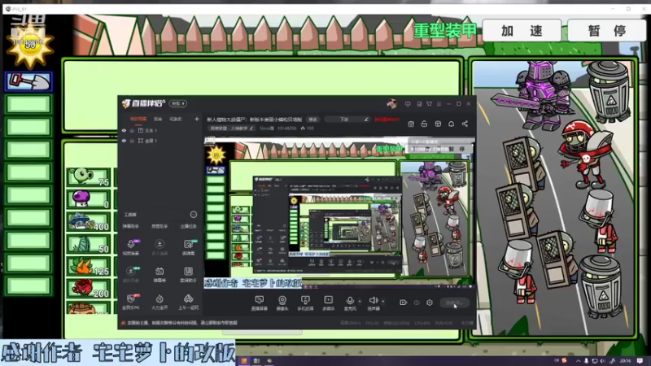Open the hamburger menu in streaming title bar
The width and height of the screenshot is (651, 366).
(x=439, y=104)
